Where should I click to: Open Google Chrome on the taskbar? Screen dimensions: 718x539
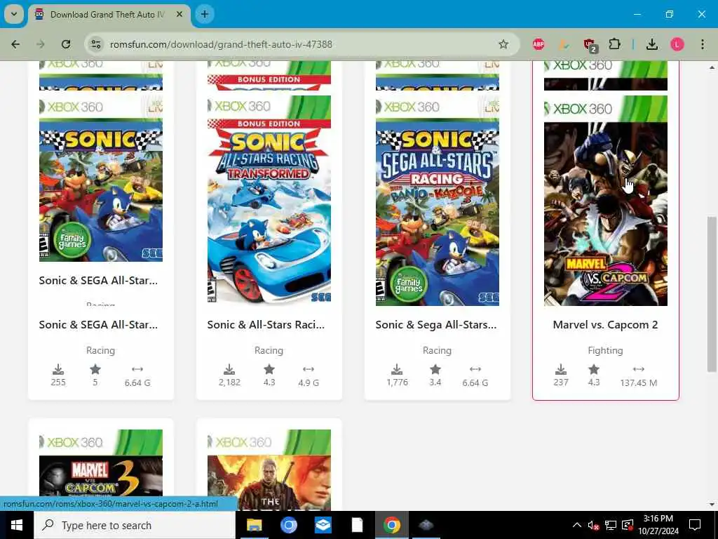[392, 525]
